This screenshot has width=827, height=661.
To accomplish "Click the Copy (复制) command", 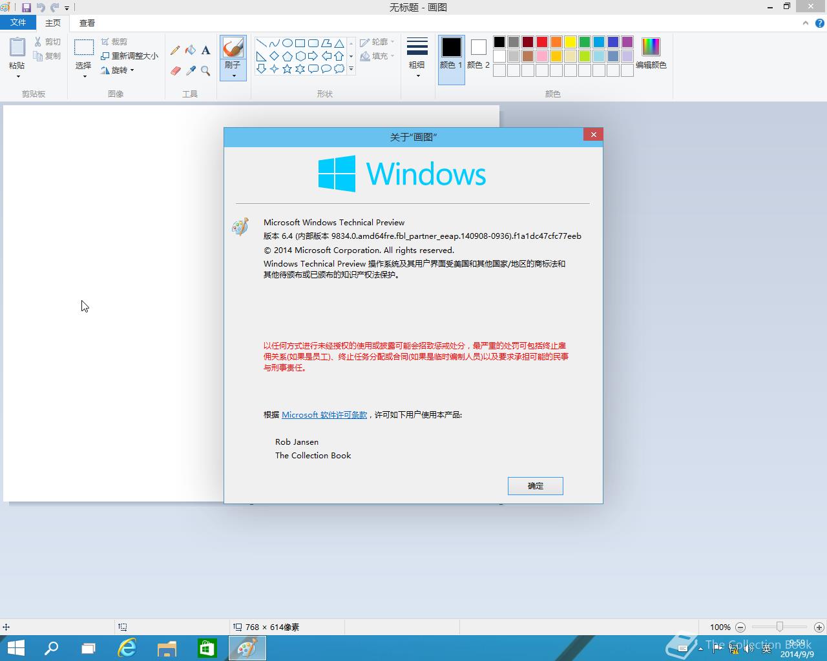I will point(48,56).
